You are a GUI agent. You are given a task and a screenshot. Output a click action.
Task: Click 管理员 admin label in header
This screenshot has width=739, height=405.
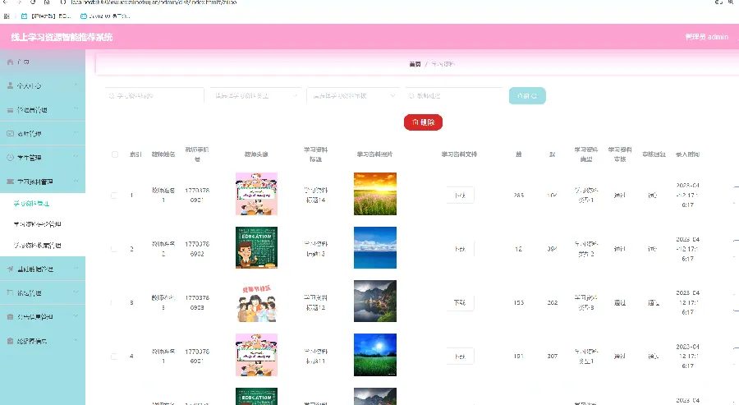click(706, 37)
